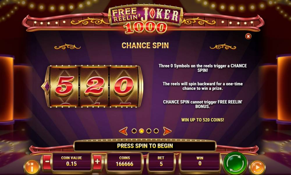Click the Bet 5 display box

click(161, 161)
